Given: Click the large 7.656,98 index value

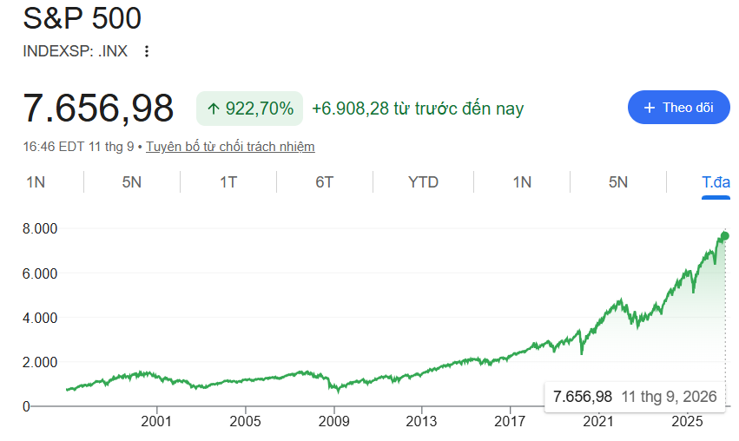Looking at the screenshot, I should [98, 109].
